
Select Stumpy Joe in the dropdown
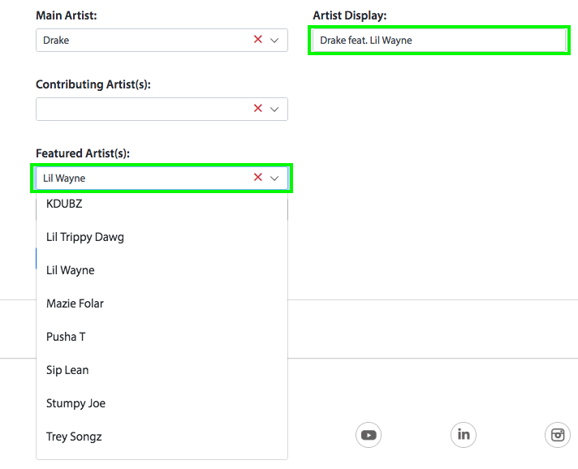point(162,403)
